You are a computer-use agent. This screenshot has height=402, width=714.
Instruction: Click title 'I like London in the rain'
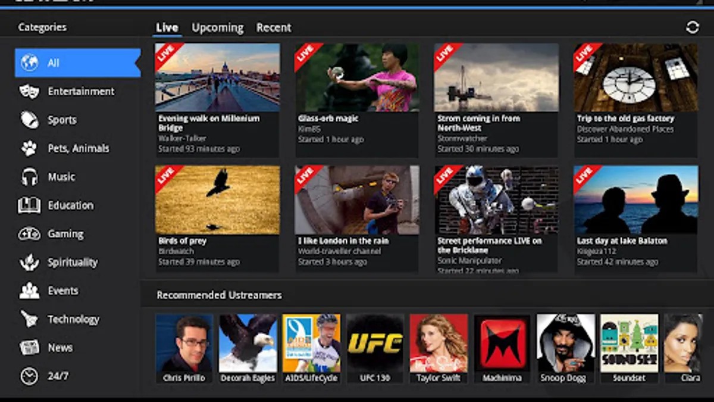pyautogui.click(x=343, y=241)
